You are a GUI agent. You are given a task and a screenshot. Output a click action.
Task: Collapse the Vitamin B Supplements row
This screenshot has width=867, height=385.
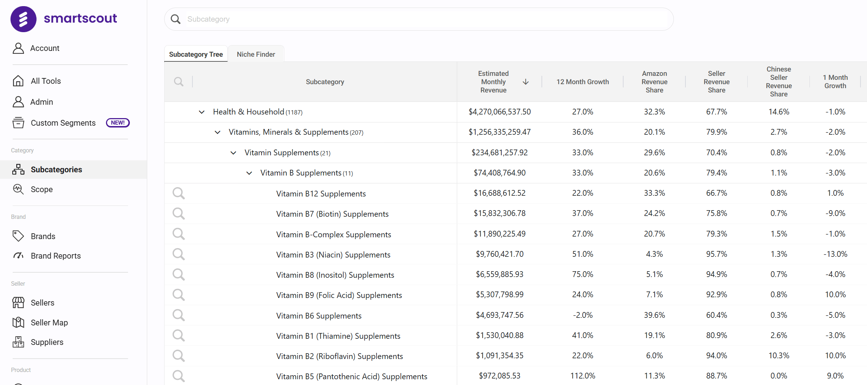(249, 173)
